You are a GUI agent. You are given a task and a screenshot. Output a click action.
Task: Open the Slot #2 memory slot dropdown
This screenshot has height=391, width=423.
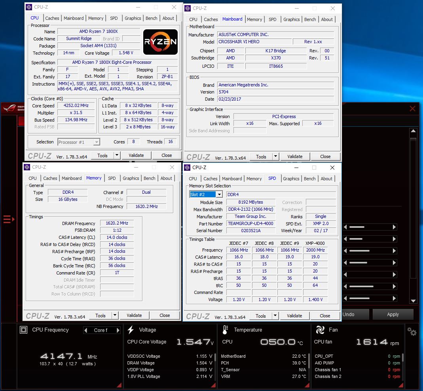coord(220,195)
